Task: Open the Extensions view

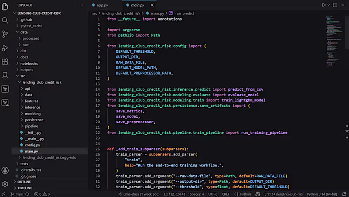Action: 5,61
